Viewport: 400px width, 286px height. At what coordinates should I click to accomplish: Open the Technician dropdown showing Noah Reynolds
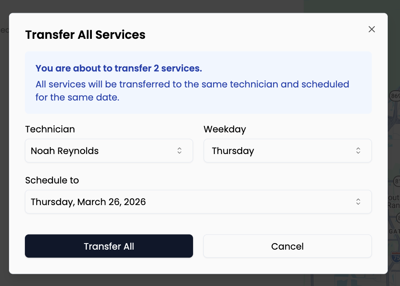click(x=109, y=150)
